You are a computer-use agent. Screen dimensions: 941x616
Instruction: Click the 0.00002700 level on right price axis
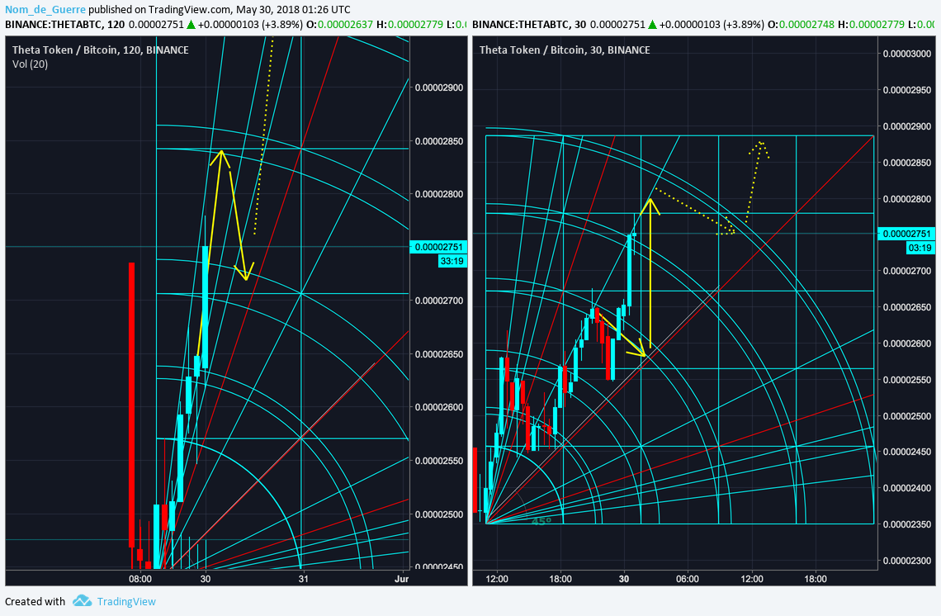(x=907, y=271)
